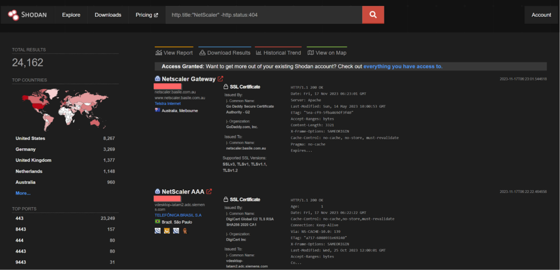
Task: Expand More... countries list
Action: pos(23,193)
